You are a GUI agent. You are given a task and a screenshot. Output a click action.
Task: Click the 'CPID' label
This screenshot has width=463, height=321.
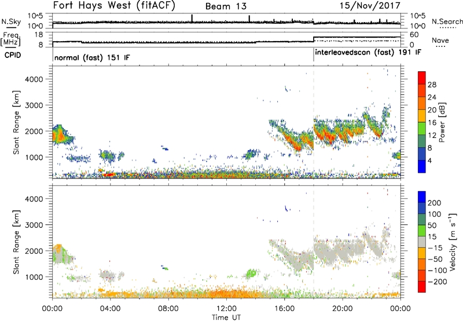pyautogui.click(x=13, y=55)
